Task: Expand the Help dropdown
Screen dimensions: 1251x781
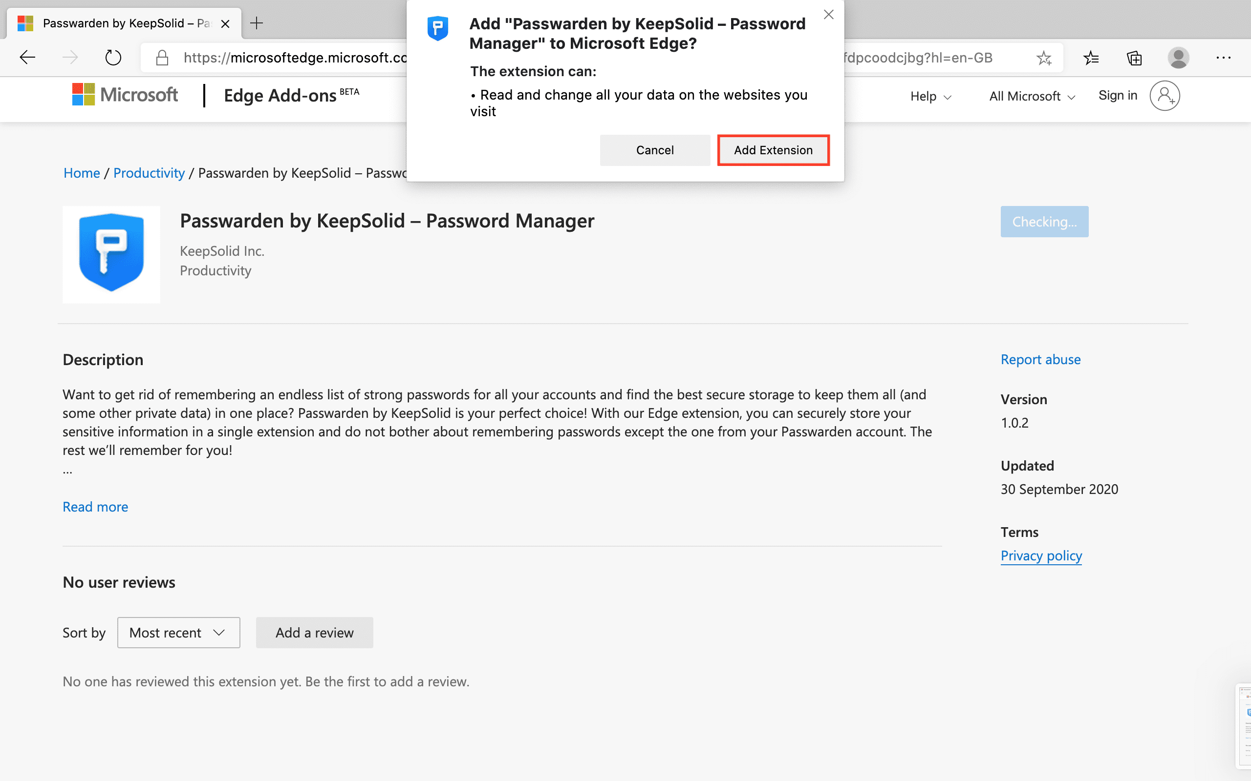Action: 930,96
